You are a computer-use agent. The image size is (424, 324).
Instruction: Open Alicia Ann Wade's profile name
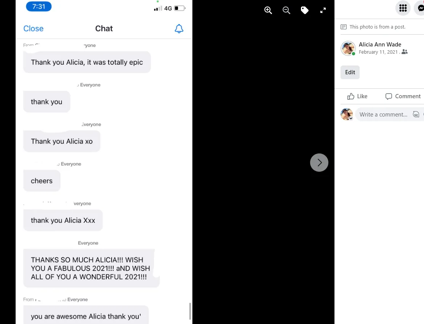380,44
